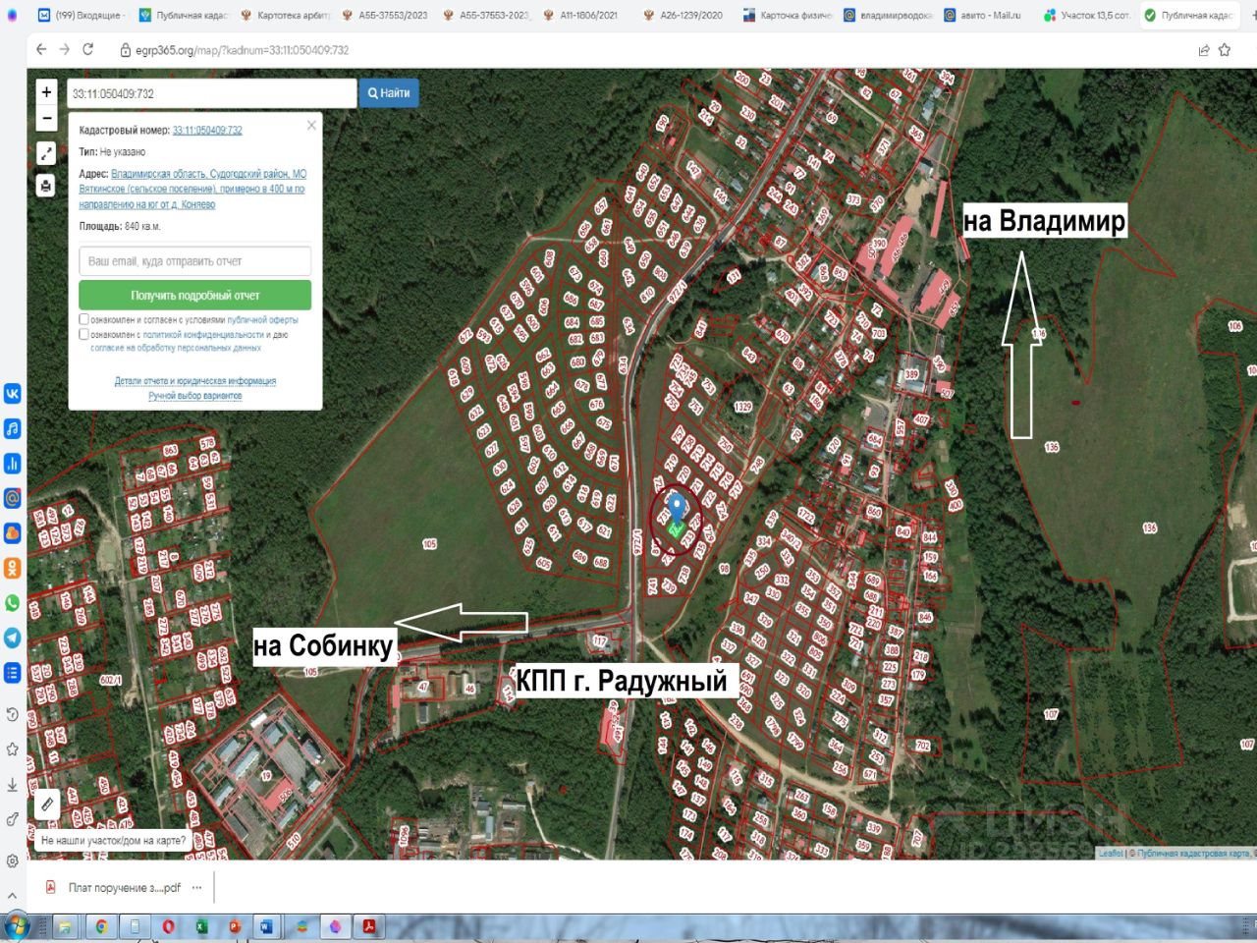This screenshot has height=943, width=1257.
Task: Click the Leaflet attribution link
Action: pyautogui.click(x=1111, y=854)
